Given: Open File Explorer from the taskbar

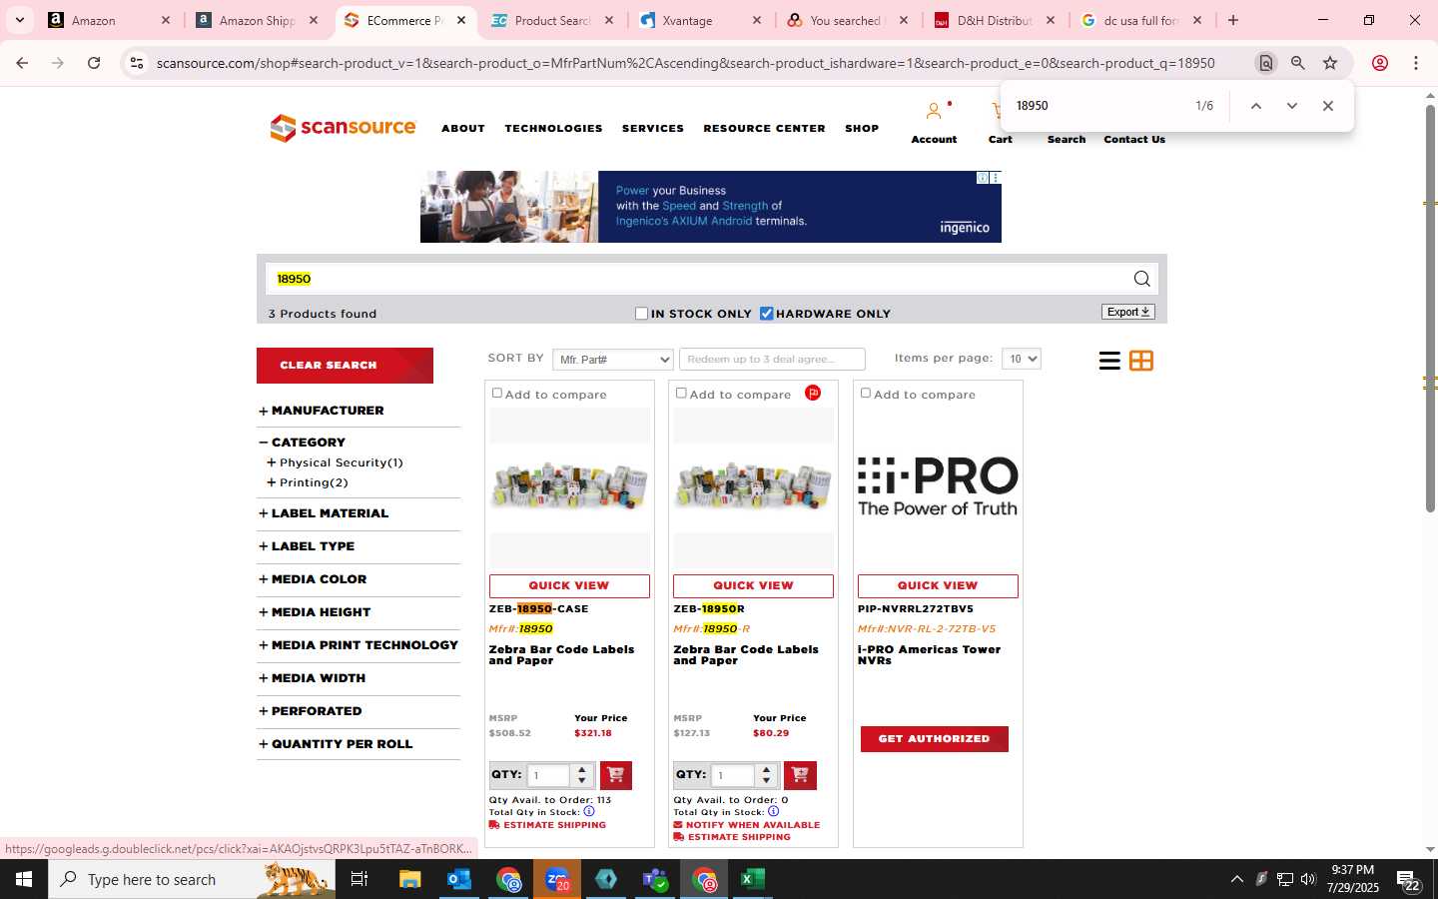Looking at the screenshot, I should [409, 879].
